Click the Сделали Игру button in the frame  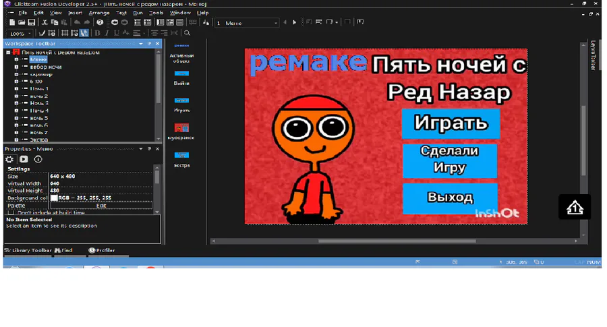449,160
